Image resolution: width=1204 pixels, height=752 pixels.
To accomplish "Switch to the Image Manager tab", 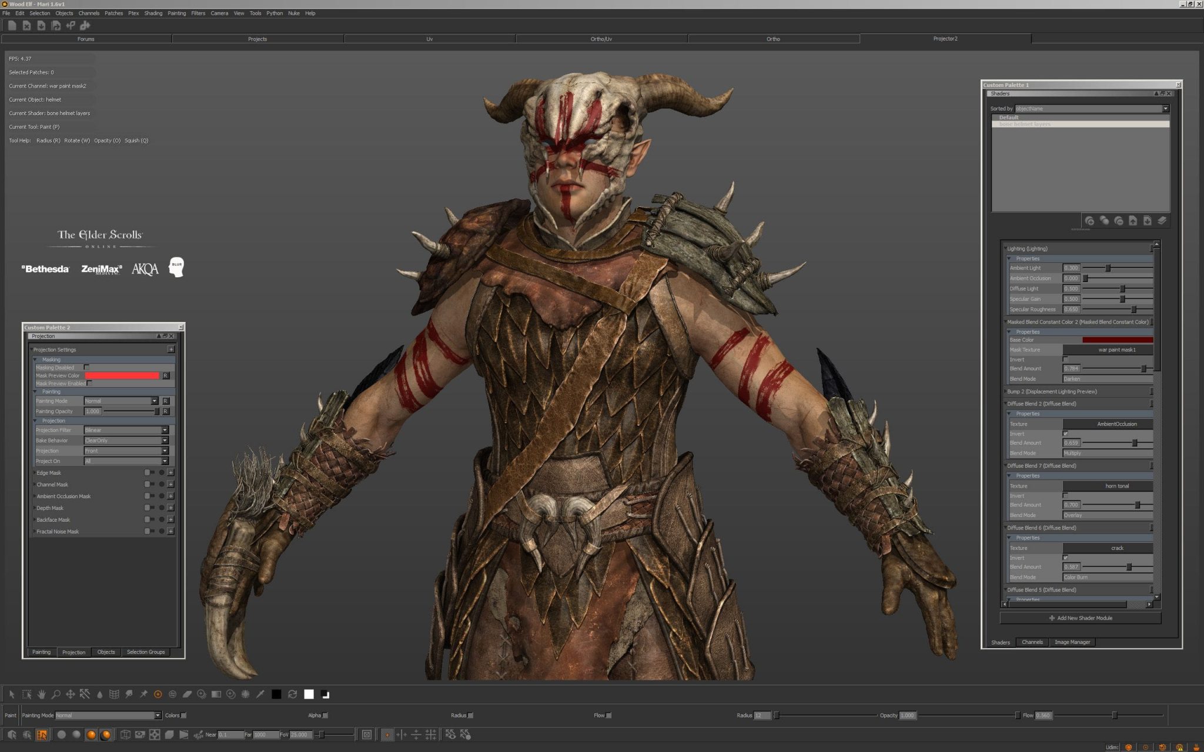I will 1072,642.
